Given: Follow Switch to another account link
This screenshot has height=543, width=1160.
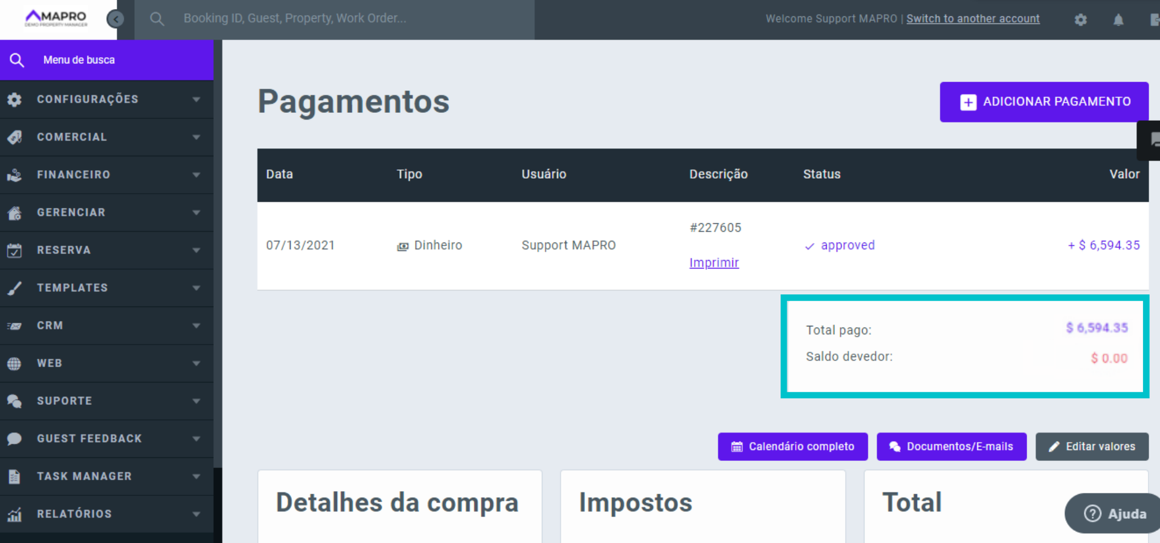Looking at the screenshot, I should [x=973, y=19].
